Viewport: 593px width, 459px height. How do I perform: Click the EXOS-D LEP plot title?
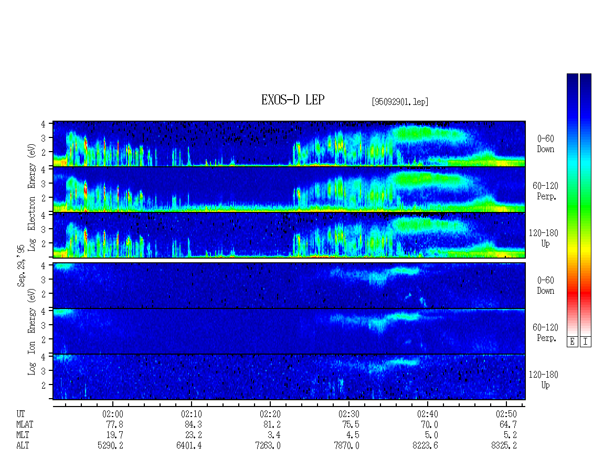click(x=293, y=100)
